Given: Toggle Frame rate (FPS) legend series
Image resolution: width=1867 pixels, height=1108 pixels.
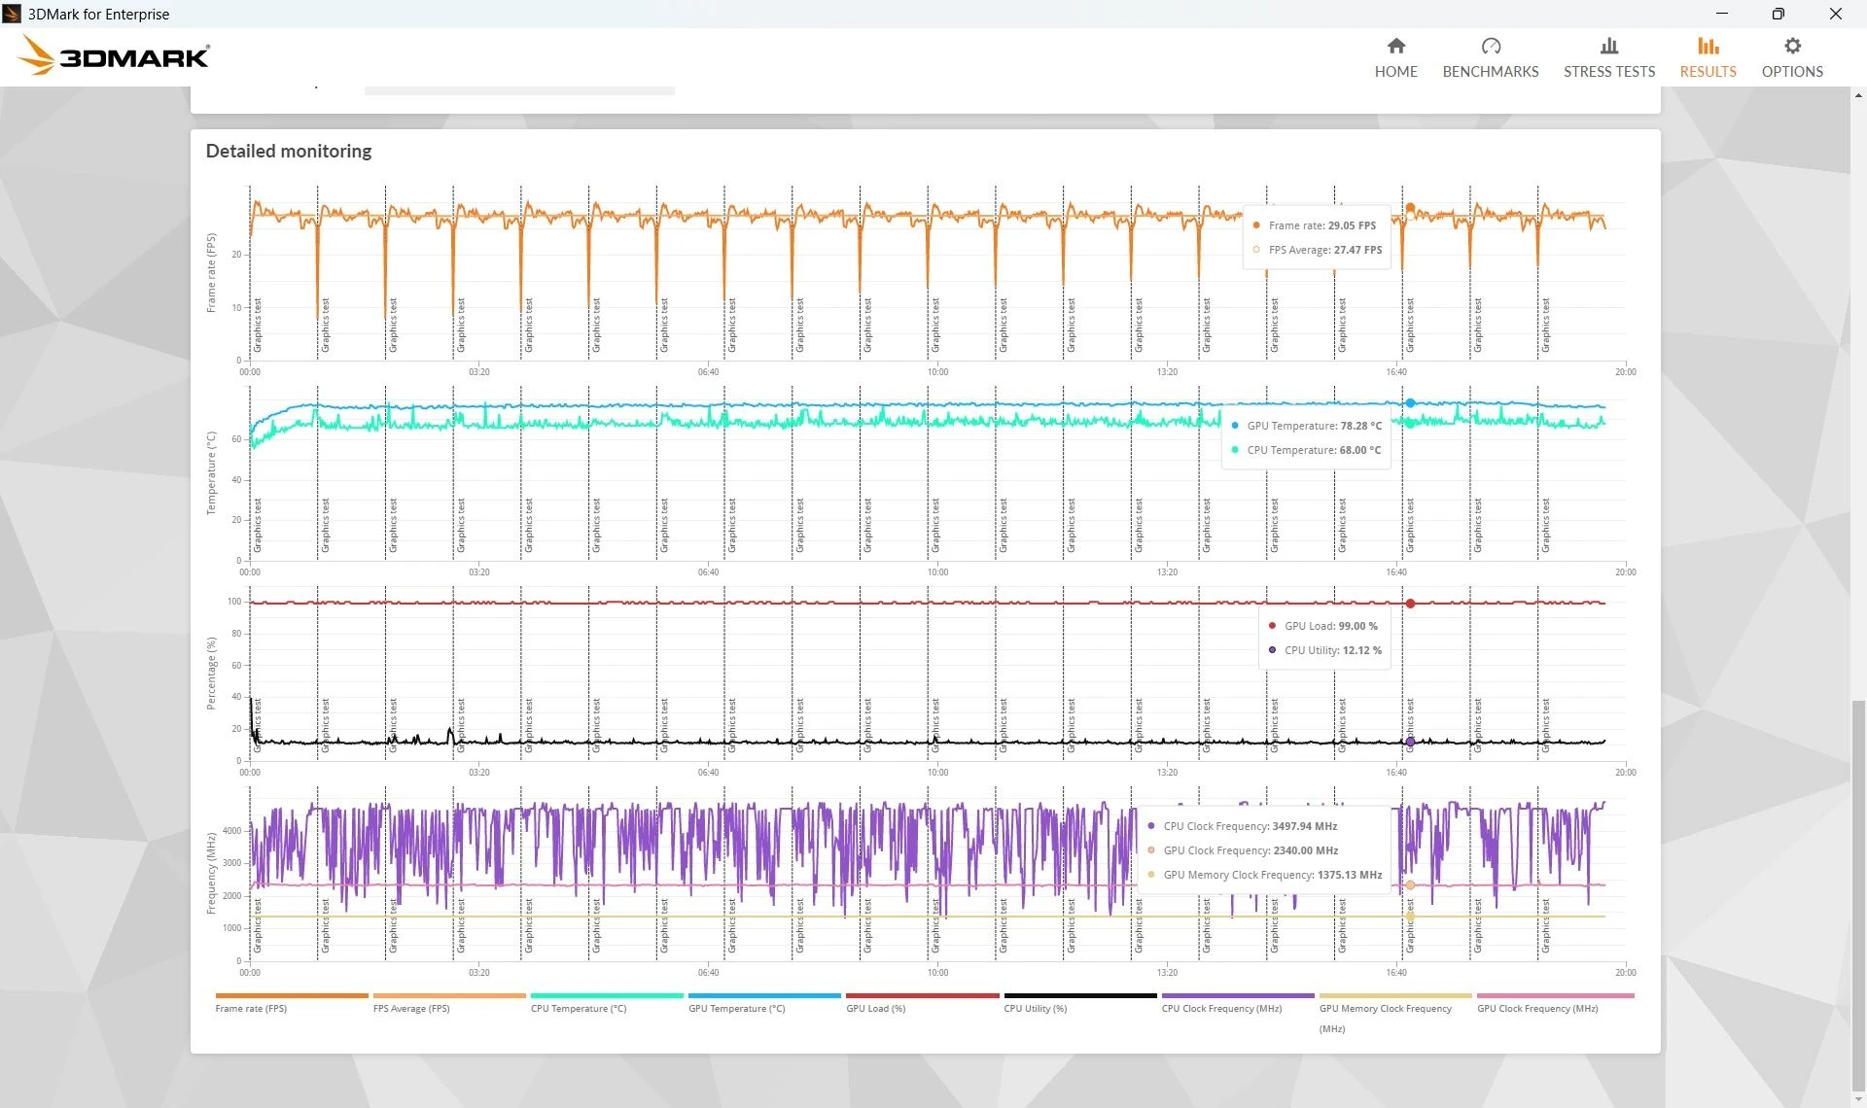Looking at the screenshot, I should click(x=251, y=1008).
